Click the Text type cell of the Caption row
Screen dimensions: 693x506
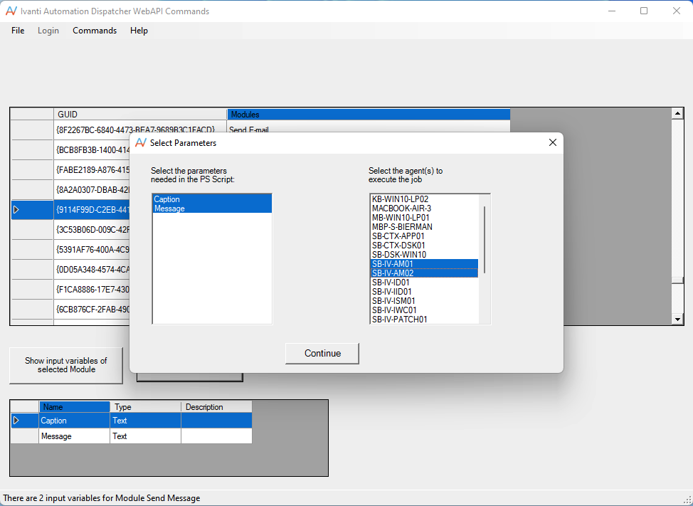point(145,421)
